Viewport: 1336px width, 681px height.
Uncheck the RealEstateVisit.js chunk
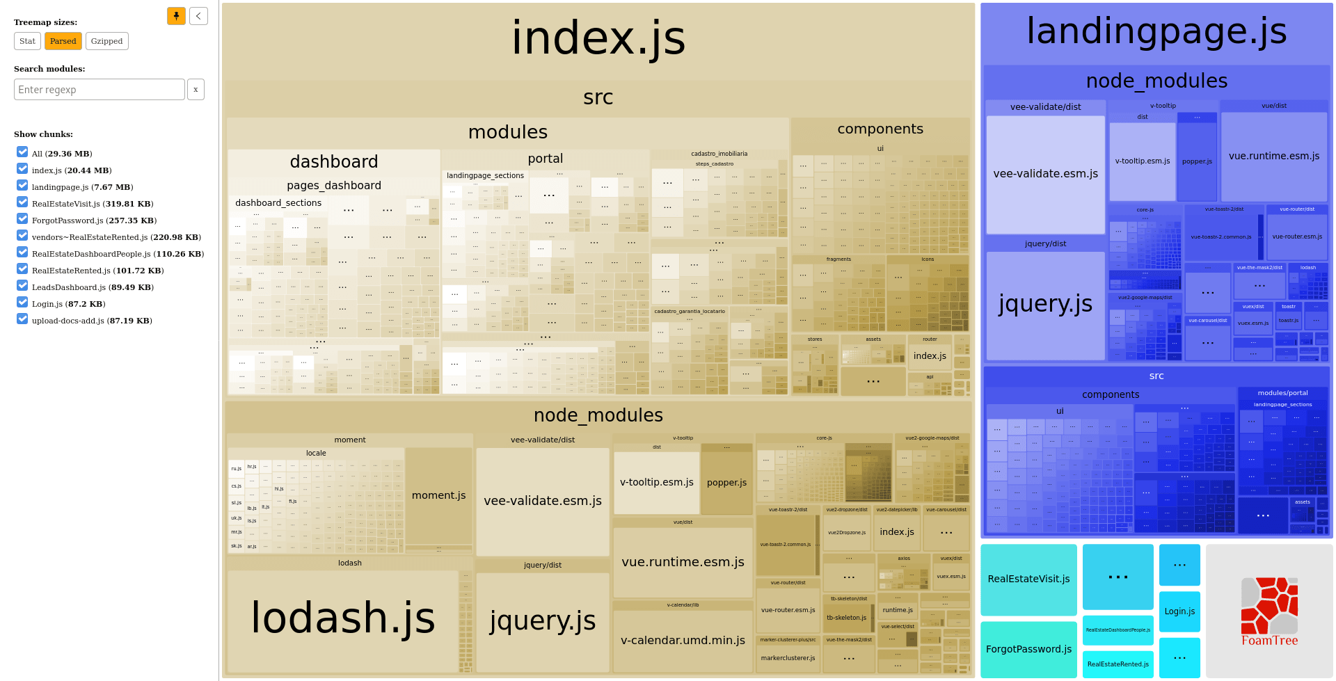(x=22, y=202)
